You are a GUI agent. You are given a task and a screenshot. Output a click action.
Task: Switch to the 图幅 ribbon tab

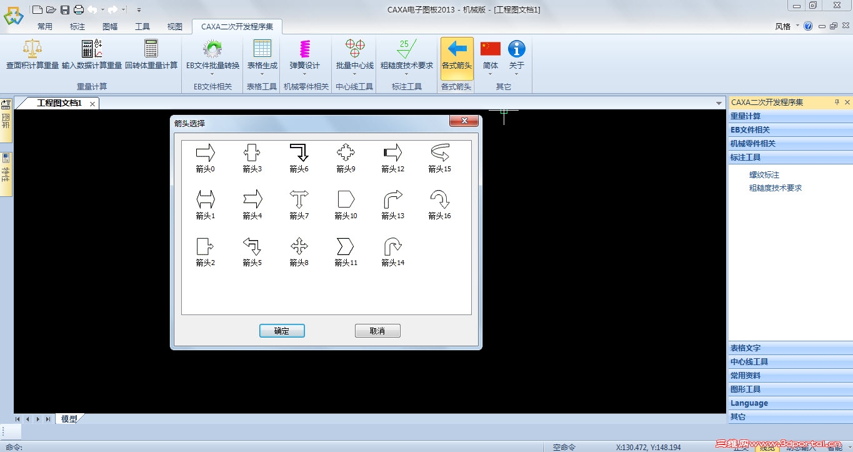coord(110,27)
